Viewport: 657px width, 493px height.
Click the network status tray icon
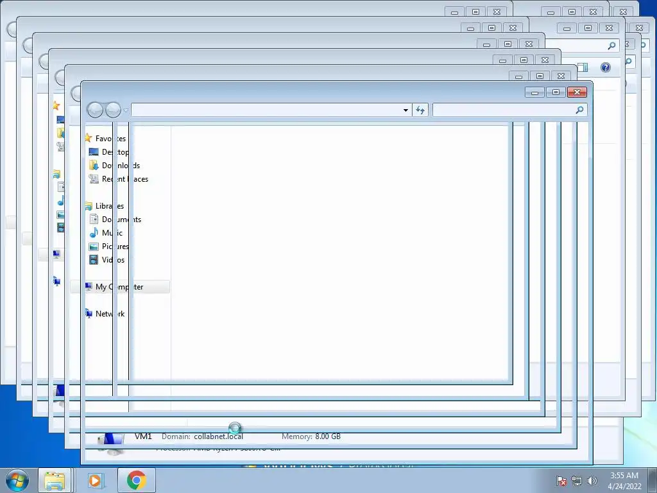click(x=577, y=481)
